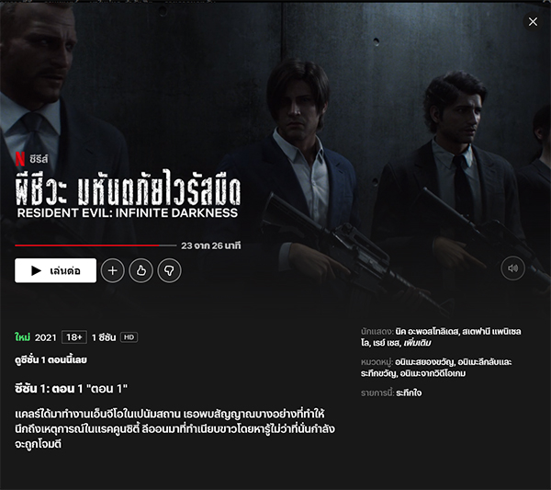Open cast member นิค อะพอสโทลิเดส
The width and height of the screenshot is (551, 490).
coord(427,331)
